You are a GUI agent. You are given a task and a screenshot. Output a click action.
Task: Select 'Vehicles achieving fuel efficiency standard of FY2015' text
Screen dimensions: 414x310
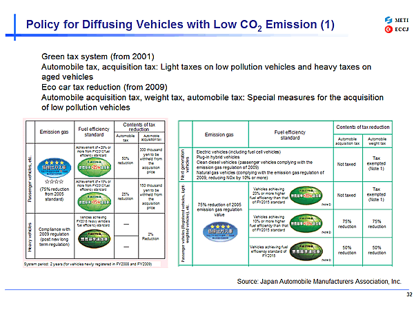pos(269,251)
